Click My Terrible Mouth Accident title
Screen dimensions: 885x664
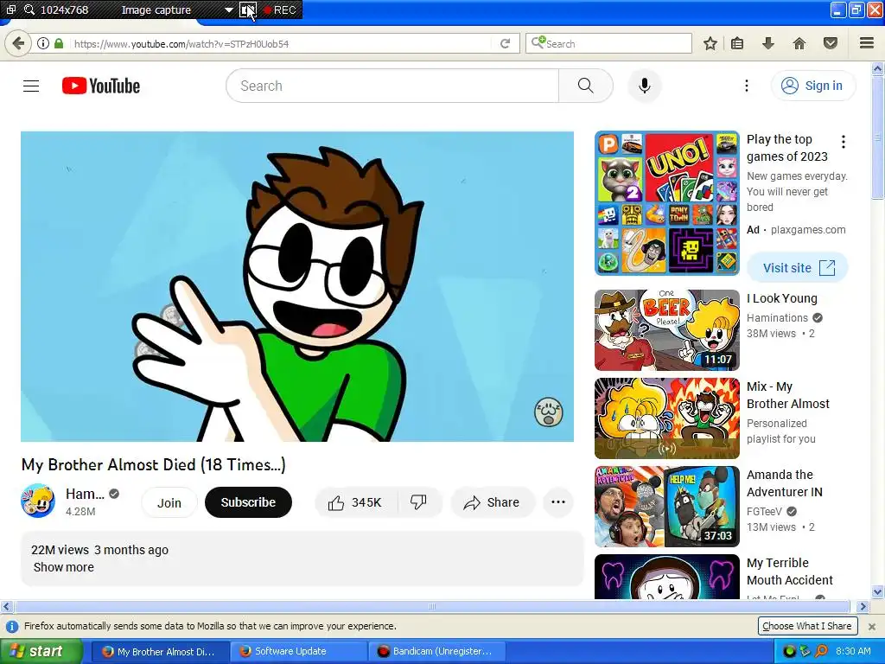[790, 571]
